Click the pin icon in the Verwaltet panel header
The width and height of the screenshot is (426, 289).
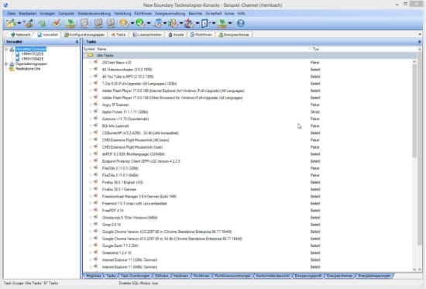77,42
